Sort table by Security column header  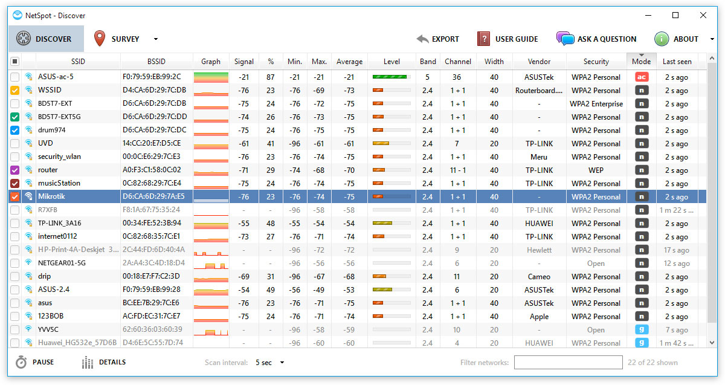pos(596,61)
